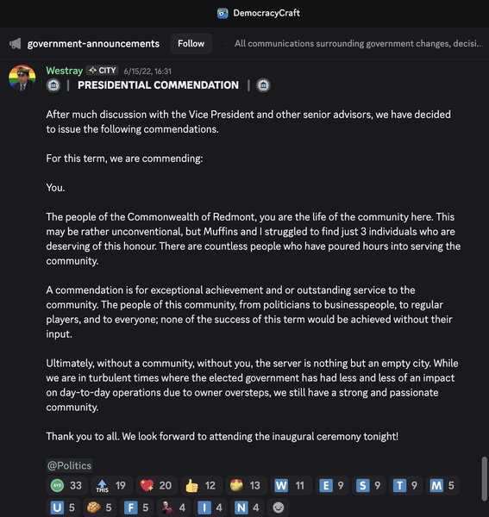Open the add reaction smiley button
The image size is (489, 517).
tap(279, 508)
